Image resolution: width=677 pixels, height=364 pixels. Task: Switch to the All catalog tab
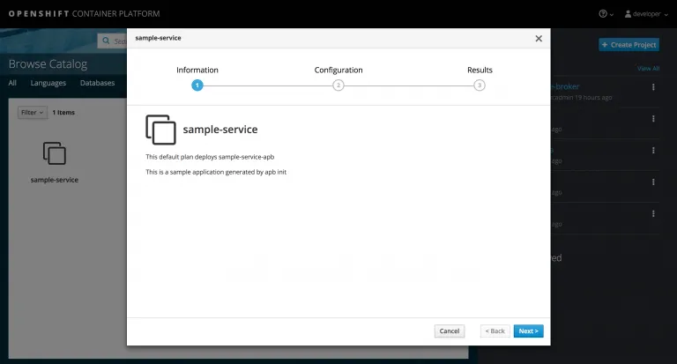pyautogui.click(x=12, y=83)
